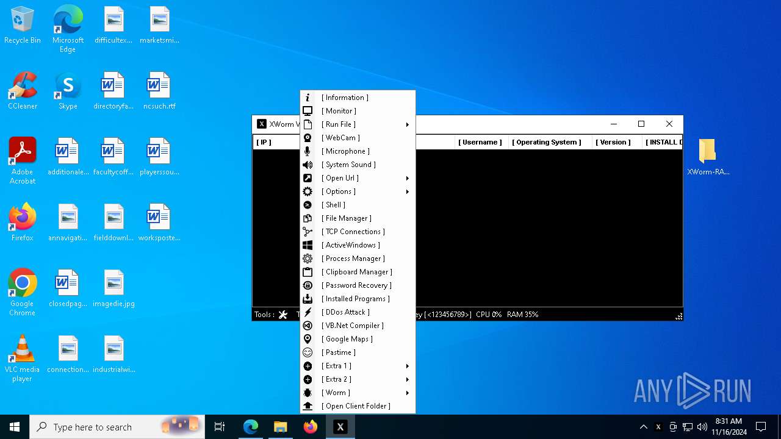The height and width of the screenshot is (439, 781).
Task: Open the notification center icon
Action: pos(761,427)
